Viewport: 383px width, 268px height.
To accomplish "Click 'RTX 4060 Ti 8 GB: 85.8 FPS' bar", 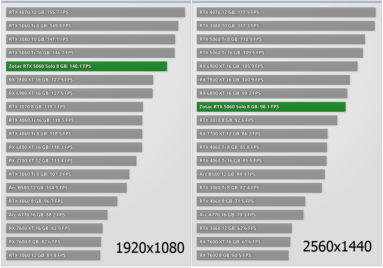I will point(262,147).
